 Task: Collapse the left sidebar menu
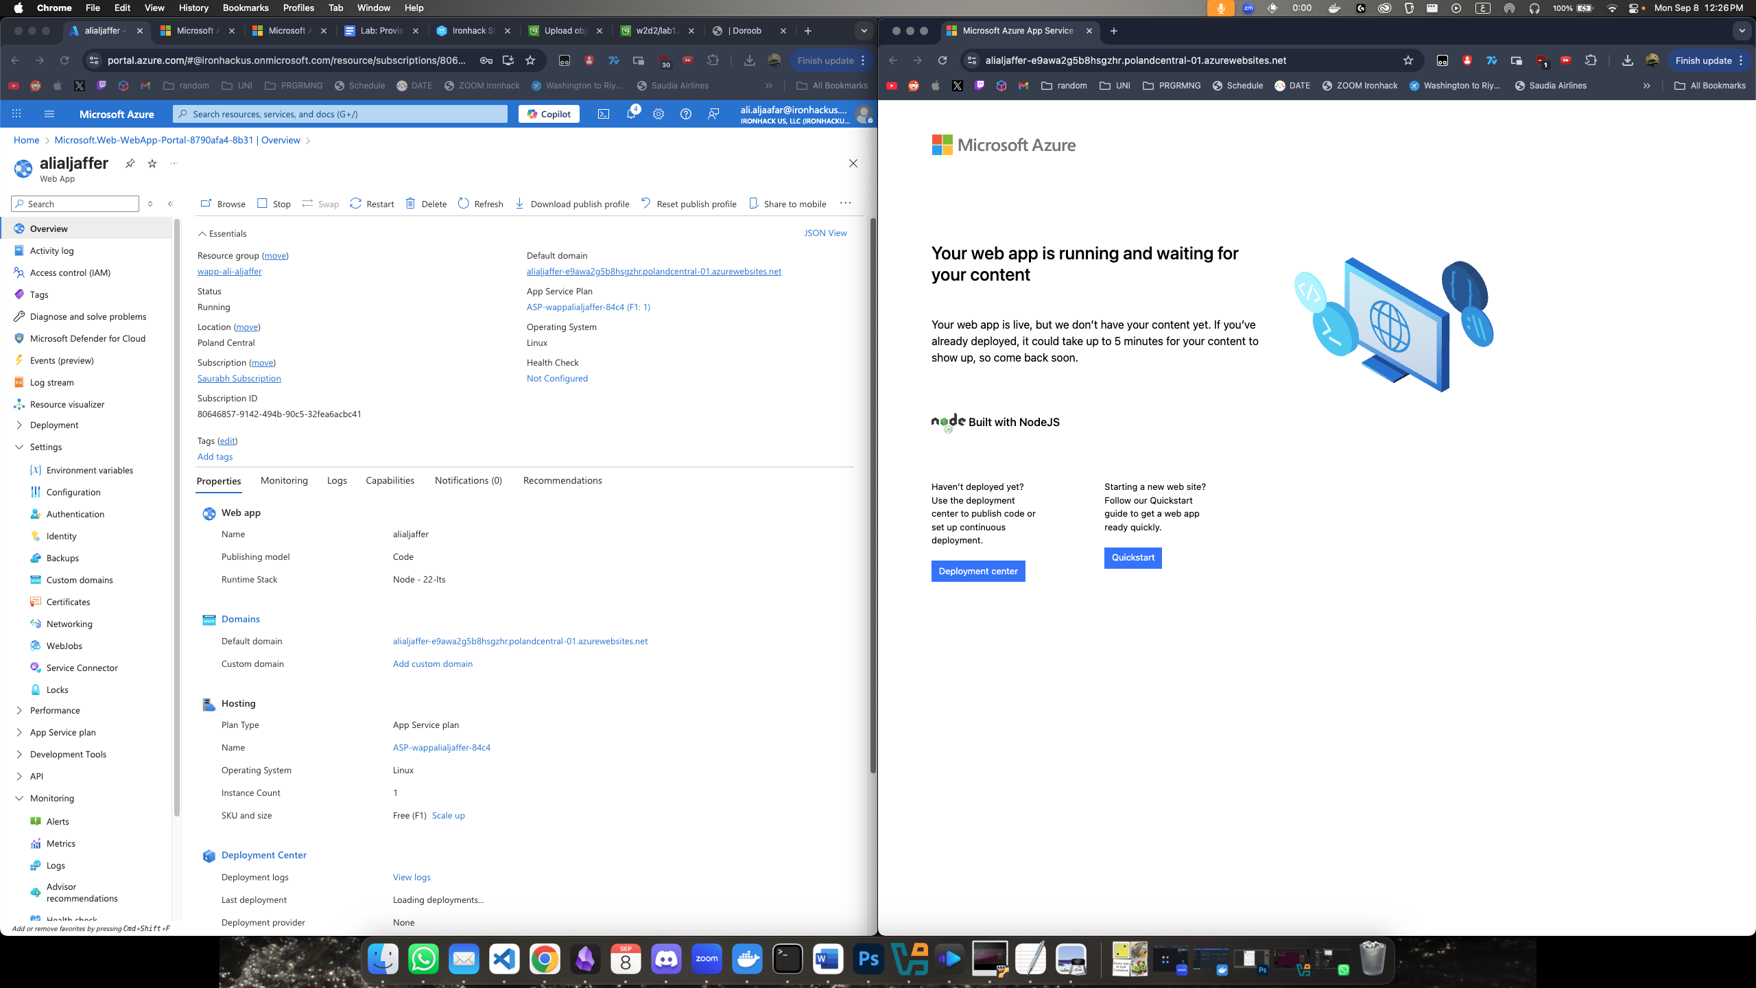click(x=171, y=204)
